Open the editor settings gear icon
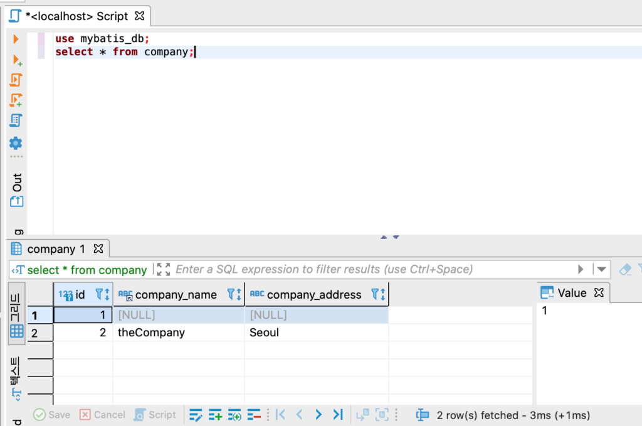642x426 pixels. point(16,143)
